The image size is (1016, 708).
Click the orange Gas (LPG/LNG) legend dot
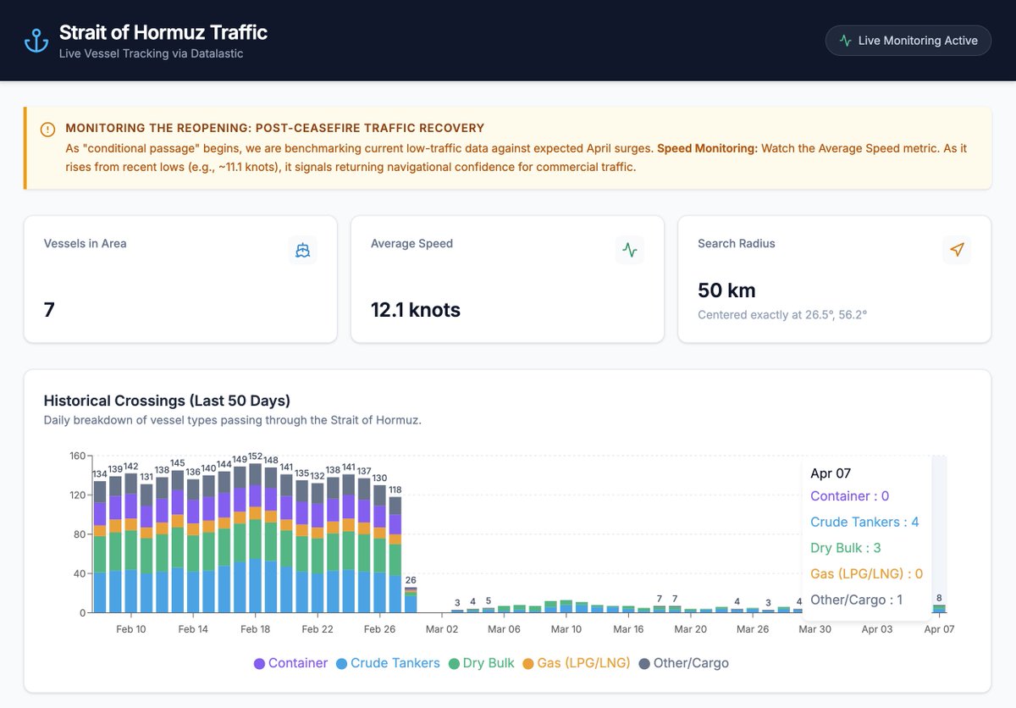coord(527,663)
